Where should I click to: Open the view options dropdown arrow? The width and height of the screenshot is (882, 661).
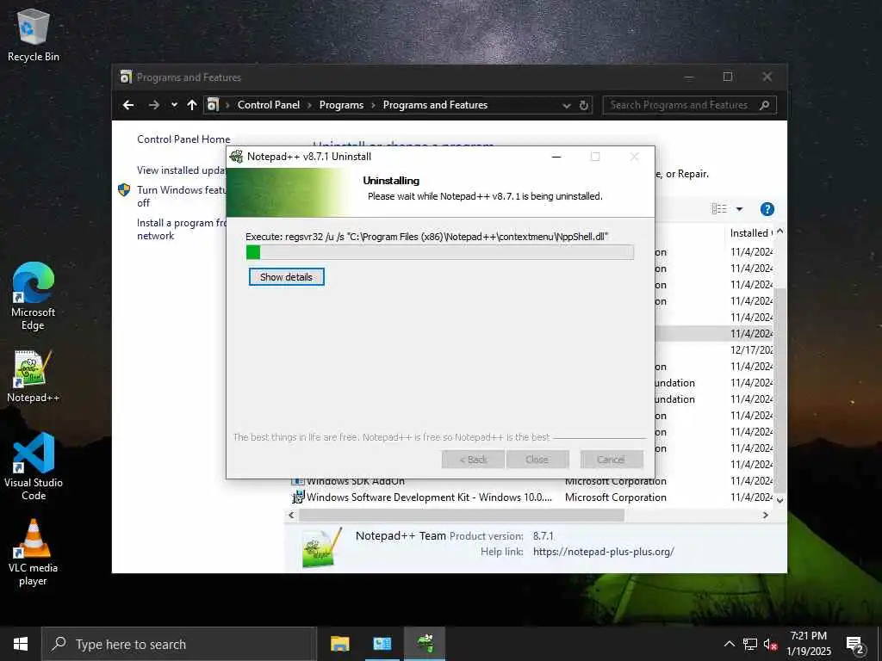(739, 209)
